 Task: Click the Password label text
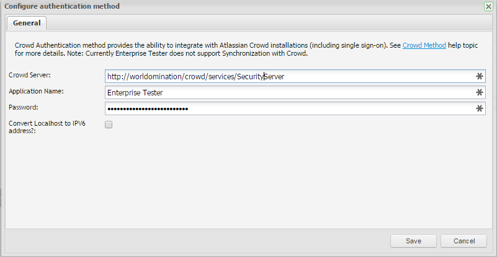[x=24, y=107]
